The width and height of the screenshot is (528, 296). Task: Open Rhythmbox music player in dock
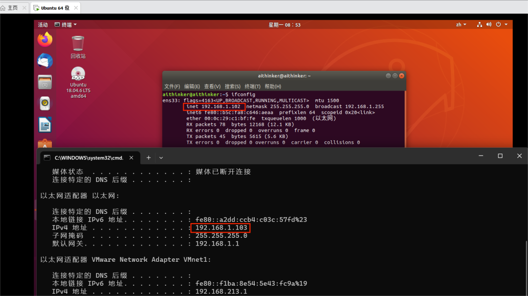click(x=45, y=104)
